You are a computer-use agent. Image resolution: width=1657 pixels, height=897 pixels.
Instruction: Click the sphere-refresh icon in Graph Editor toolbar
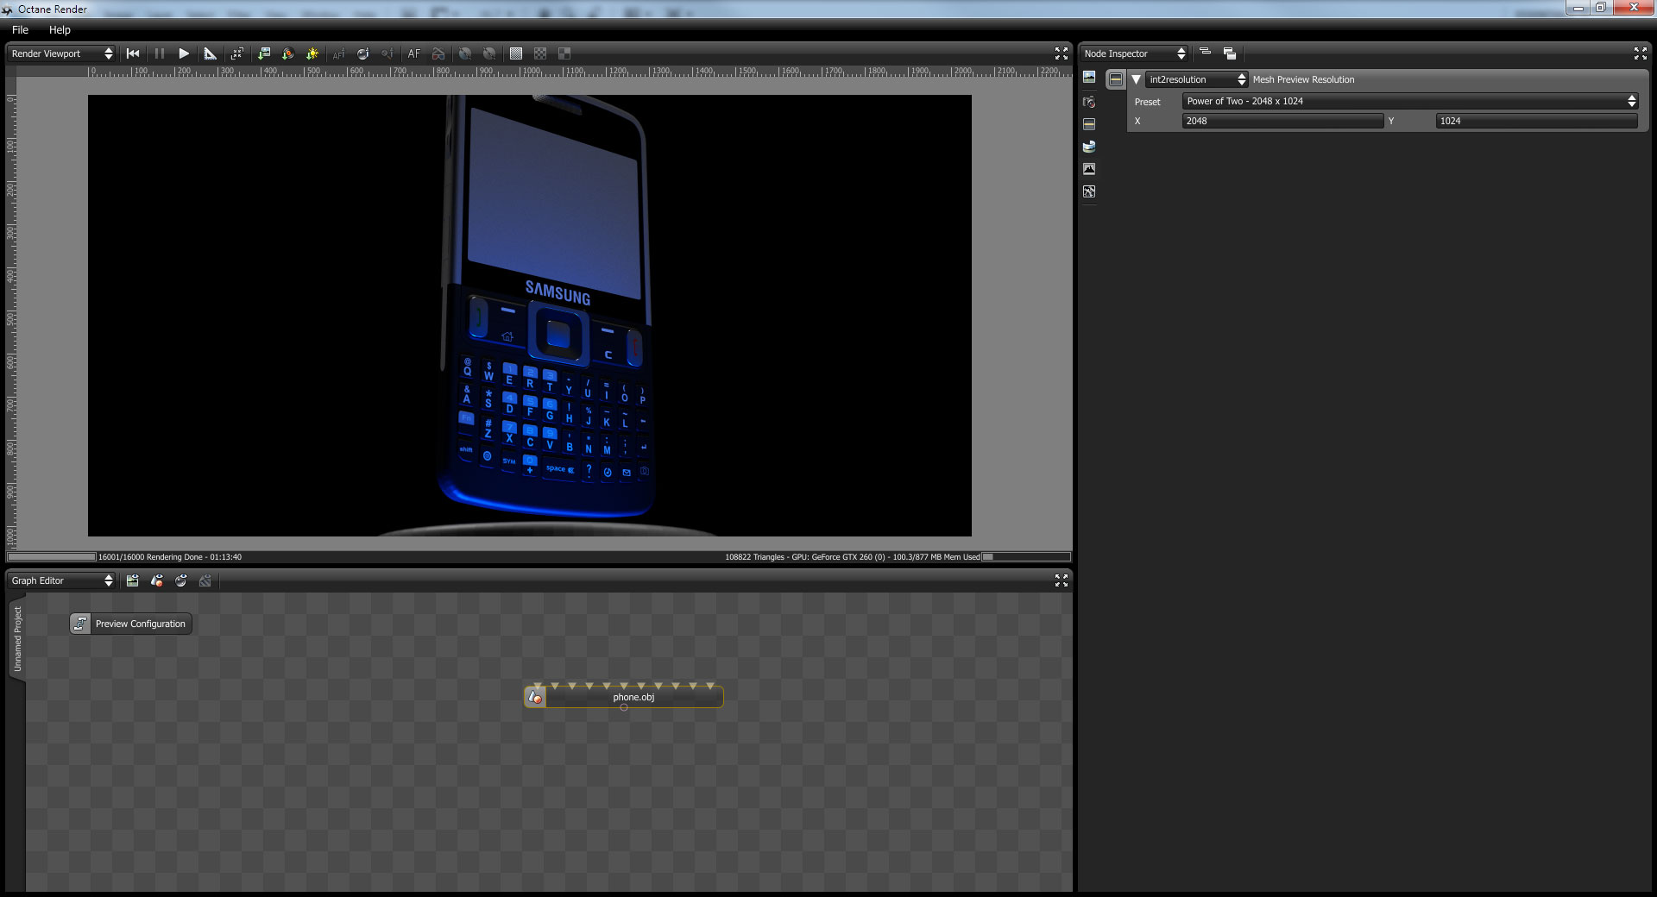point(180,580)
